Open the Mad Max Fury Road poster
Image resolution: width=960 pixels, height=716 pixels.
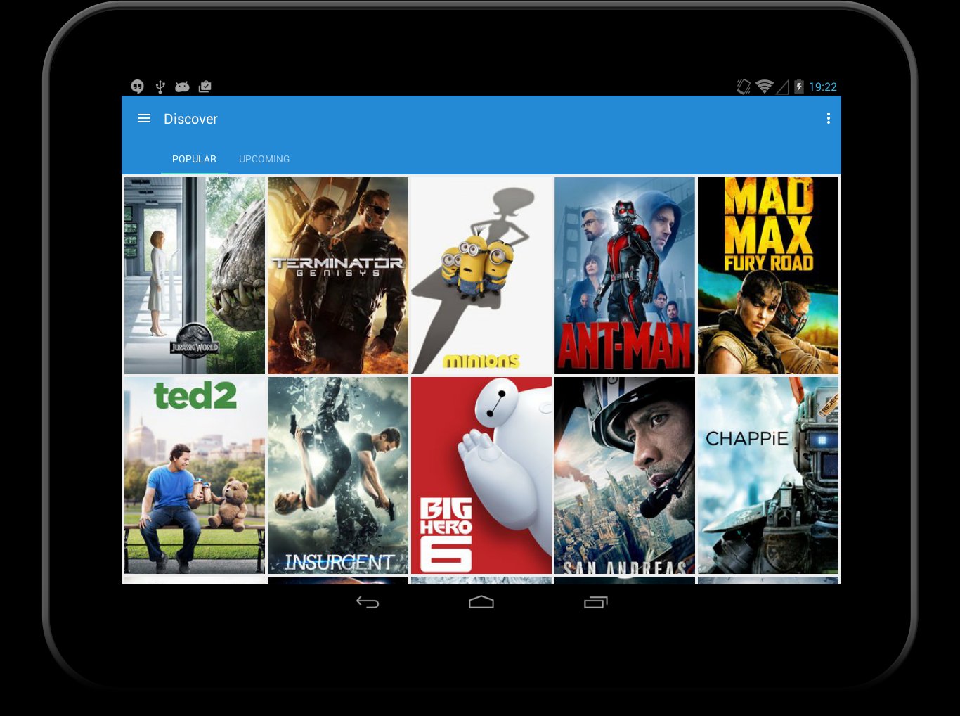coord(767,275)
